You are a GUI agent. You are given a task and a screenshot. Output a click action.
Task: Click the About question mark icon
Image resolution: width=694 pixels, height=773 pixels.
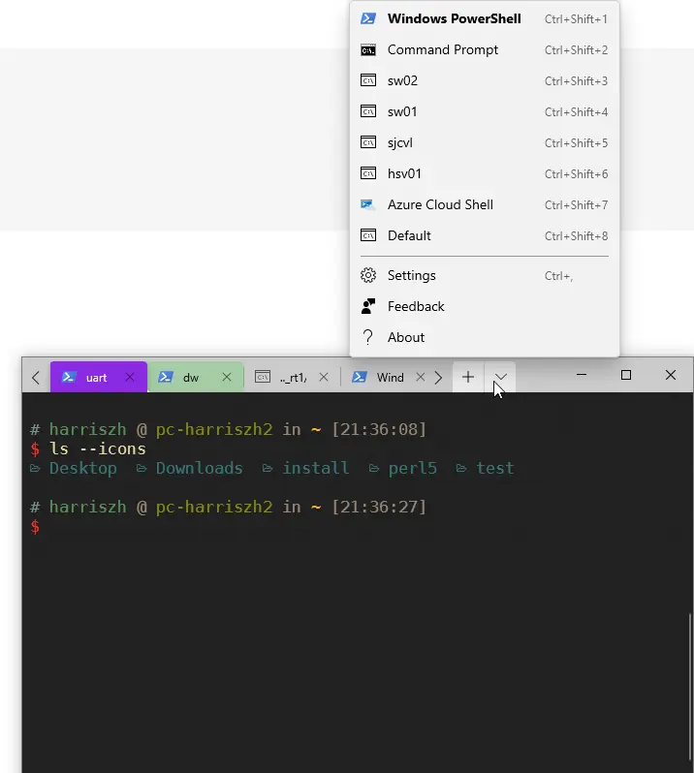368,337
